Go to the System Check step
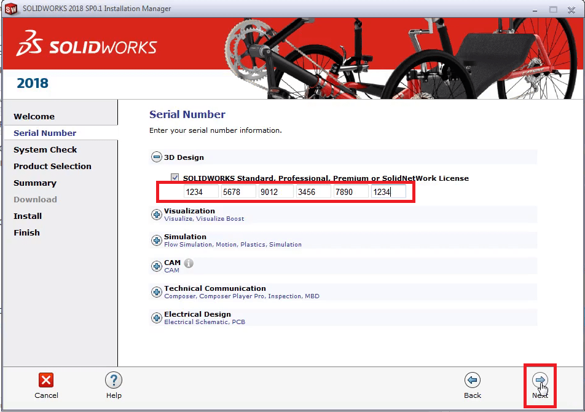This screenshot has height=412, width=585. click(45, 149)
